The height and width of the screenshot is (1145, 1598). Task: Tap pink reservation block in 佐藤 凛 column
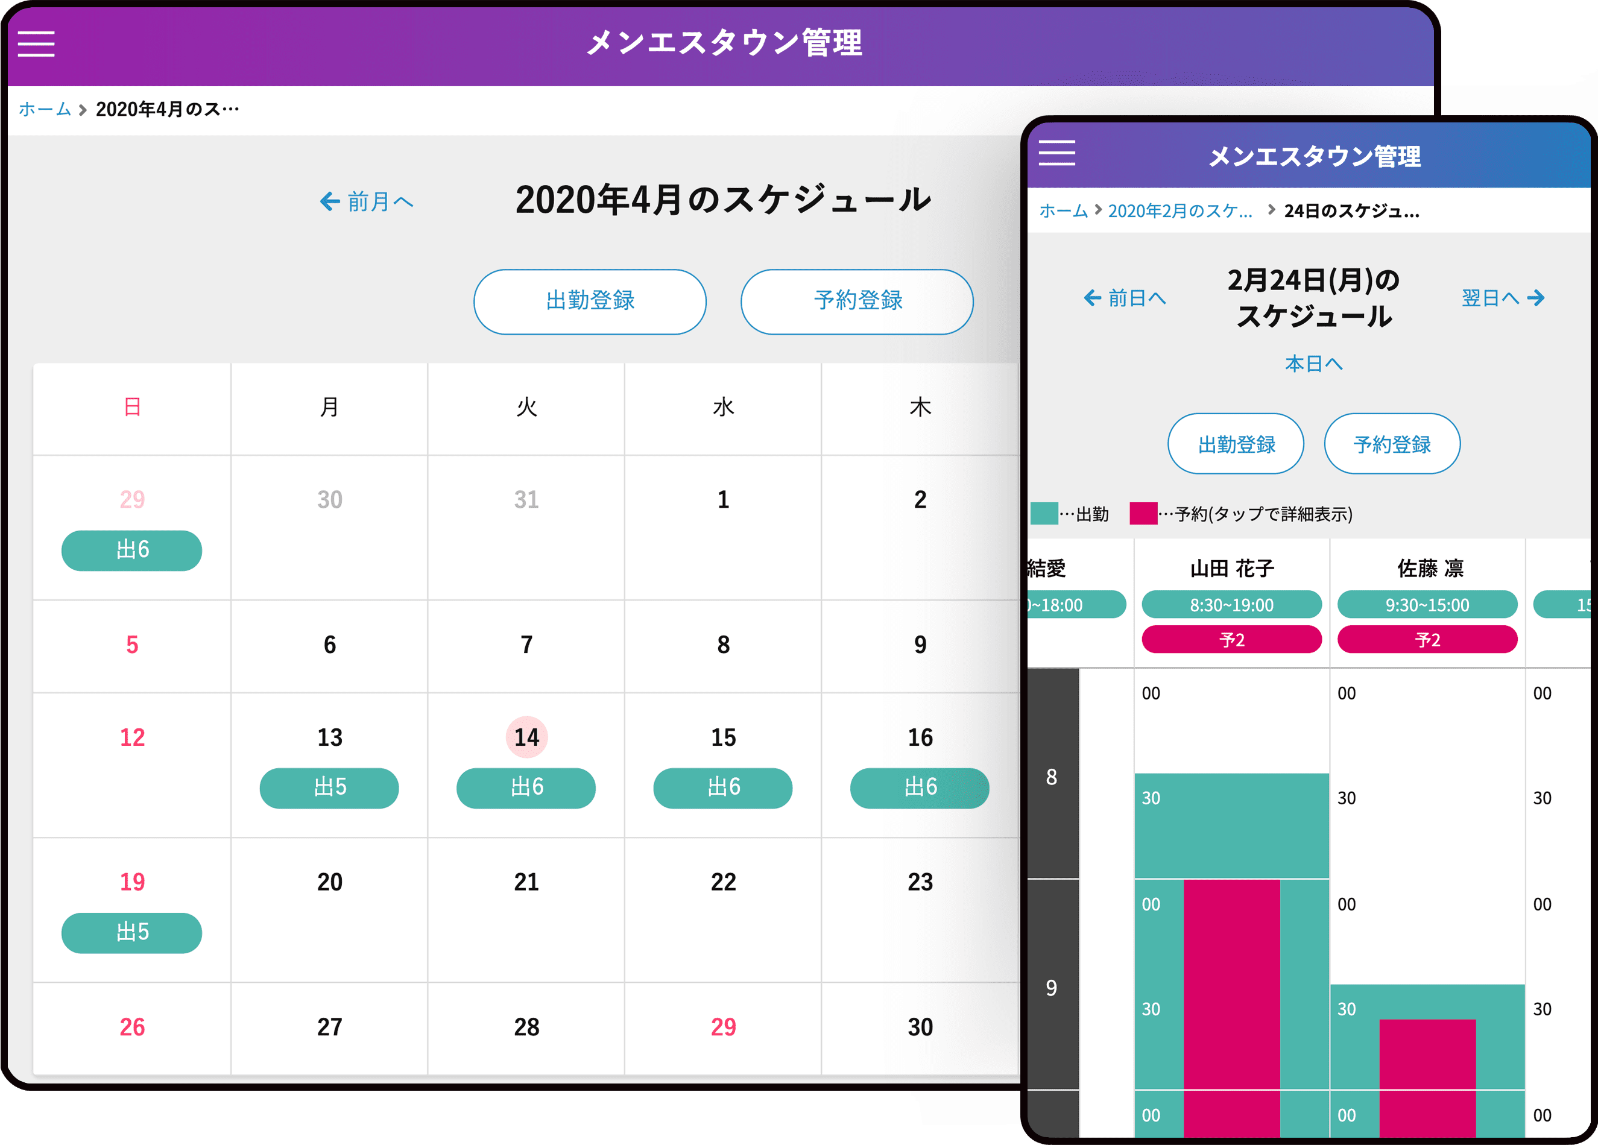[1427, 1078]
